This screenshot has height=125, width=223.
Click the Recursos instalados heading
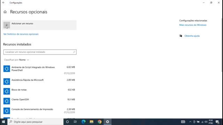coord(17,44)
